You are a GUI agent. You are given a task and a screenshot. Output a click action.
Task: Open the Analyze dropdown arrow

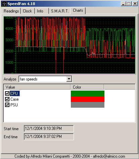pyautogui.click(x=69, y=79)
